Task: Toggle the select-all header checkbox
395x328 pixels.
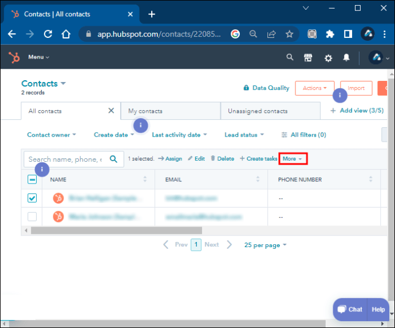Action: click(x=32, y=179)
